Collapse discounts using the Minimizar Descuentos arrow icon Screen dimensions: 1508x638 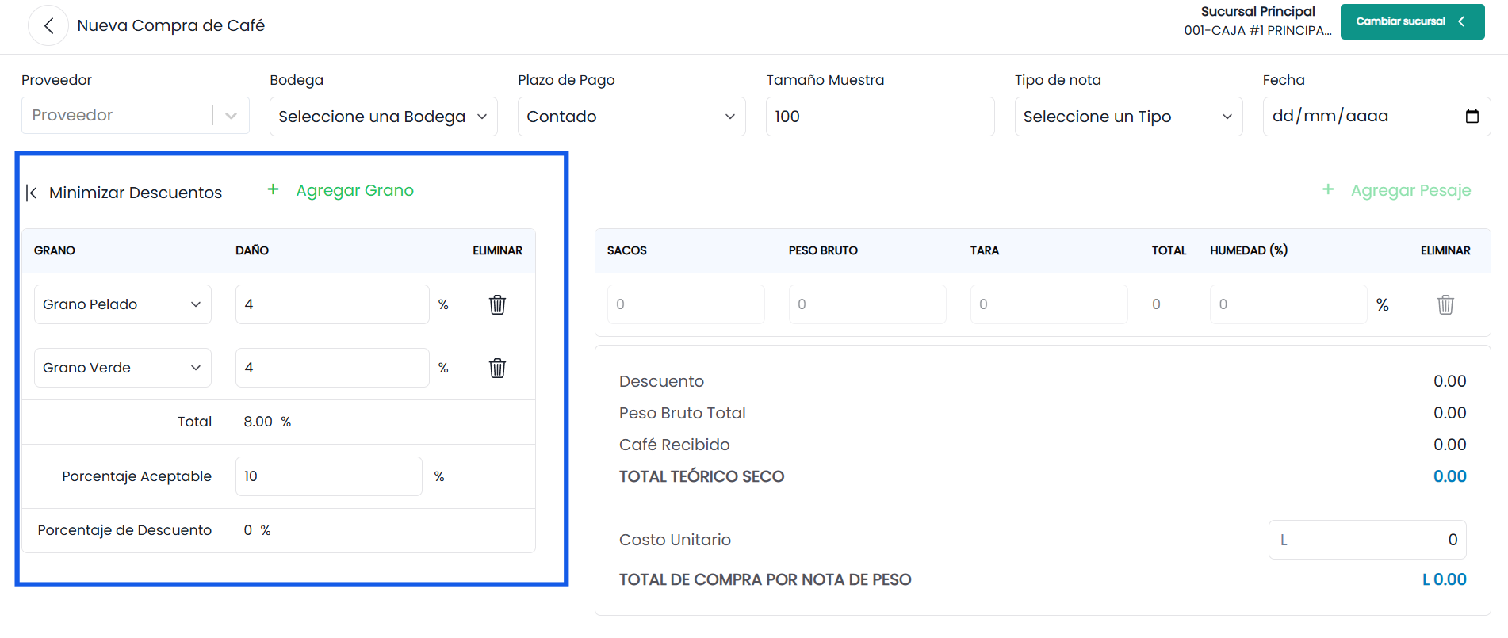coord(32,193)
